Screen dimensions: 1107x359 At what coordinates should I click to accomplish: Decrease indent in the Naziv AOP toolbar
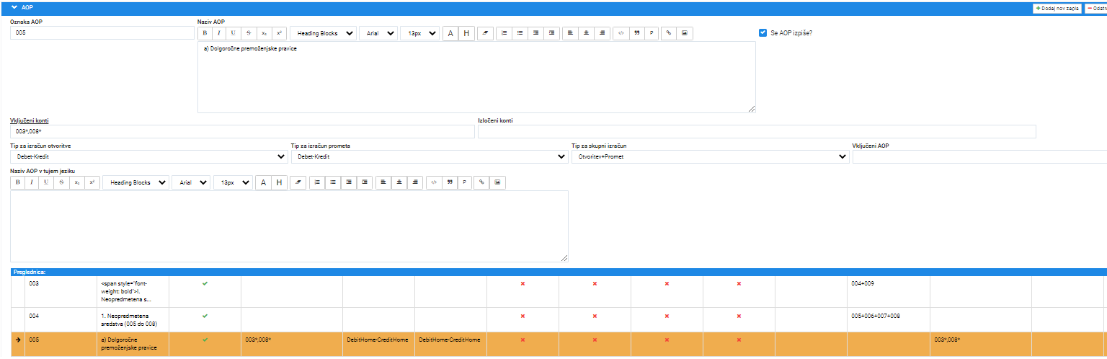(x=535, y=33)
